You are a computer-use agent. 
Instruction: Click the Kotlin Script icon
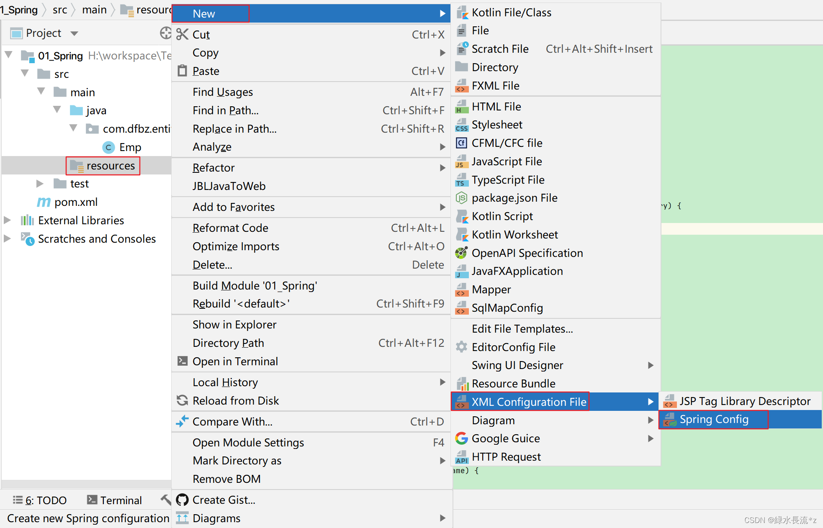click(x=462, y=216)
